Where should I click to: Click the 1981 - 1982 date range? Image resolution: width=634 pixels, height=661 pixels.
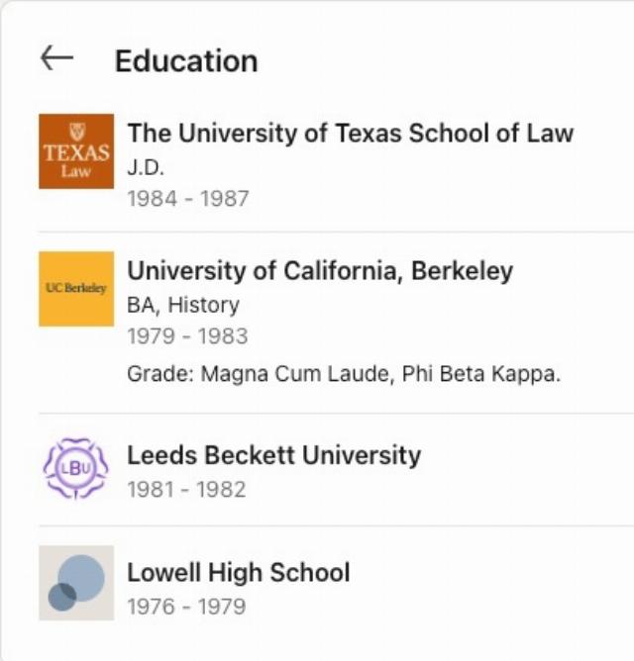[186, 490]
